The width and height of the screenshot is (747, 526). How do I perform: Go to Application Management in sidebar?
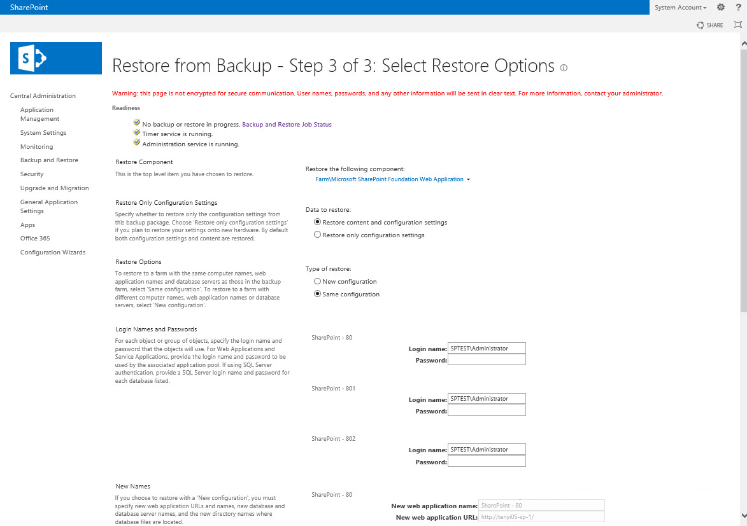pyautogui.click(x=40, y=114)
